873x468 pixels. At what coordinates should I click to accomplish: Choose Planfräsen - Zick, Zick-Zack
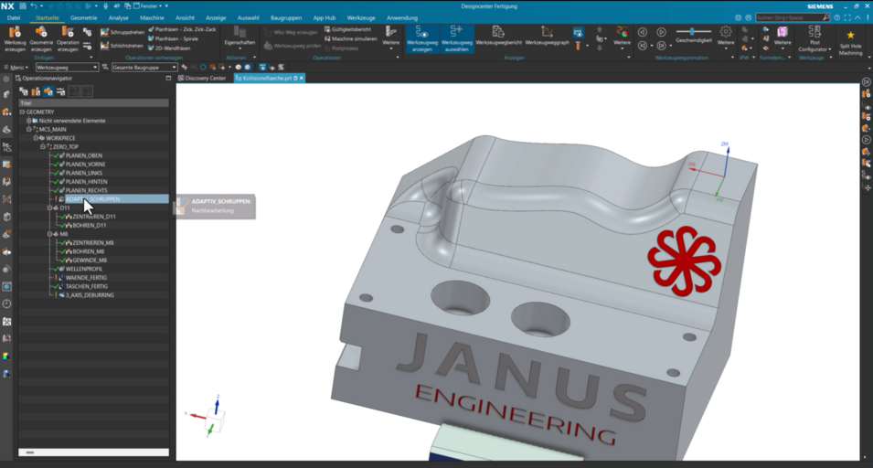click(182, 29)
